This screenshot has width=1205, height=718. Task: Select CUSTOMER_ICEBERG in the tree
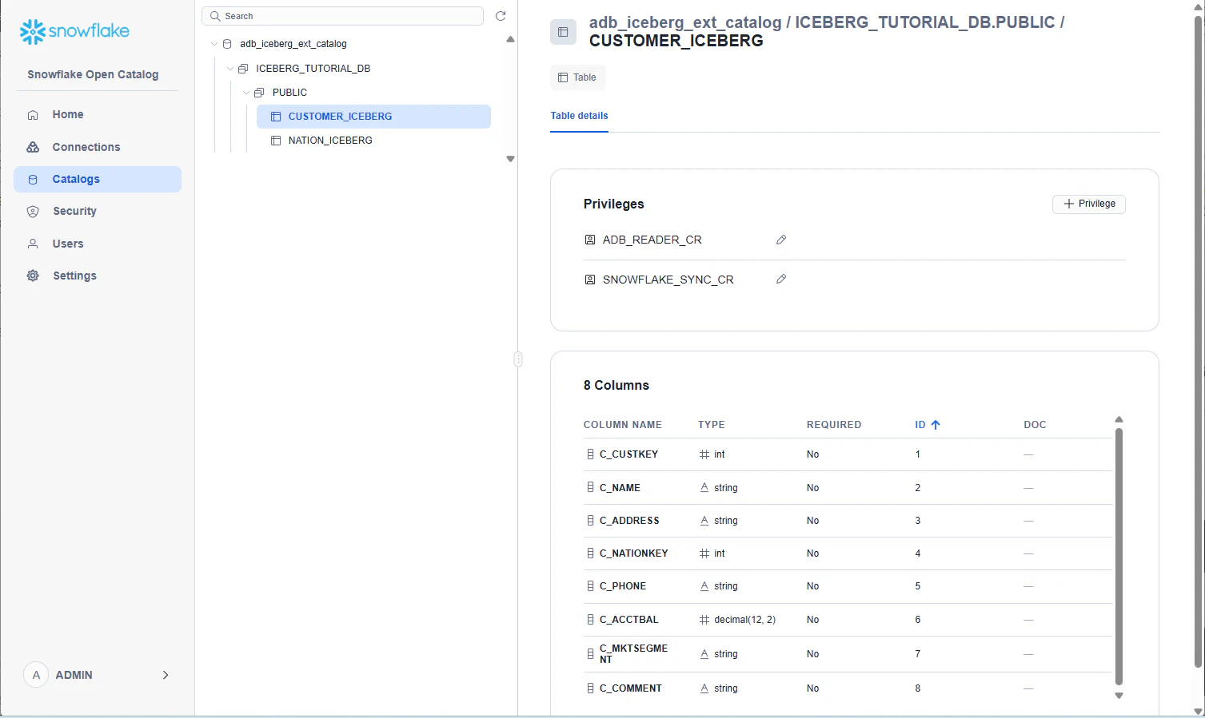click(373, 117)
